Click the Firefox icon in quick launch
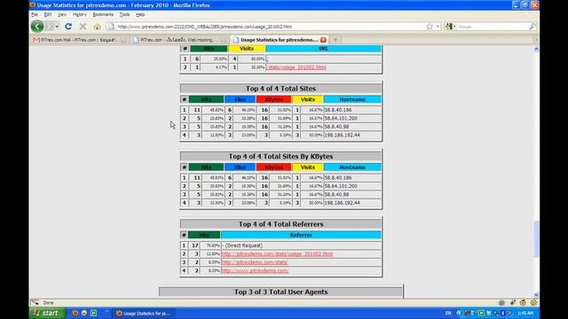 point(75,313)
